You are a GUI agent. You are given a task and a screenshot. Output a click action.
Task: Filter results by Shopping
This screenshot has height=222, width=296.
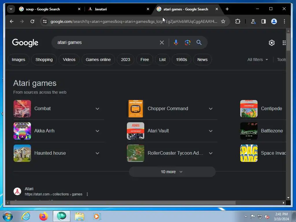click(44, 60)
